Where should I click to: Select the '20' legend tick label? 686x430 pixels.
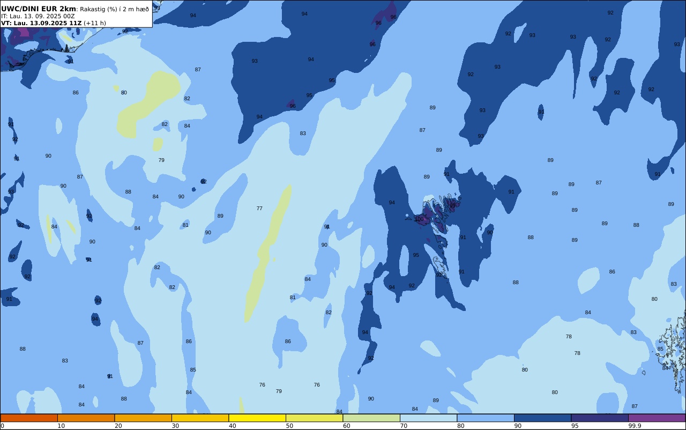click(x=118, y=426)
